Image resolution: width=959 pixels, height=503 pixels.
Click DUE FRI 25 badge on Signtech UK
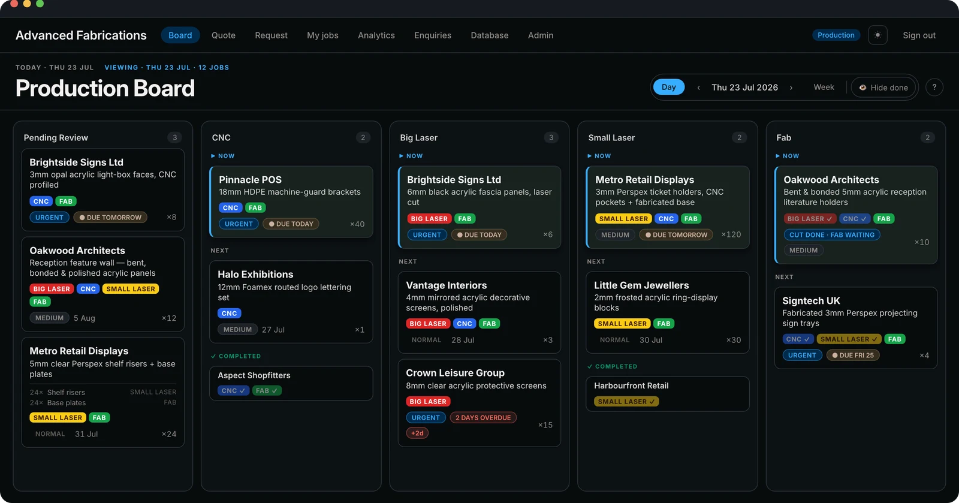tap(853, 356)
